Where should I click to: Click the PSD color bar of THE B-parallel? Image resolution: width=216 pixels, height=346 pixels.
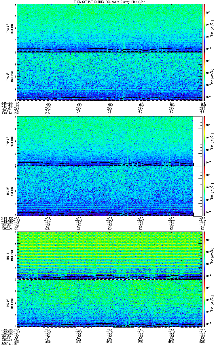pyautogui.click(x=204, y=304)
